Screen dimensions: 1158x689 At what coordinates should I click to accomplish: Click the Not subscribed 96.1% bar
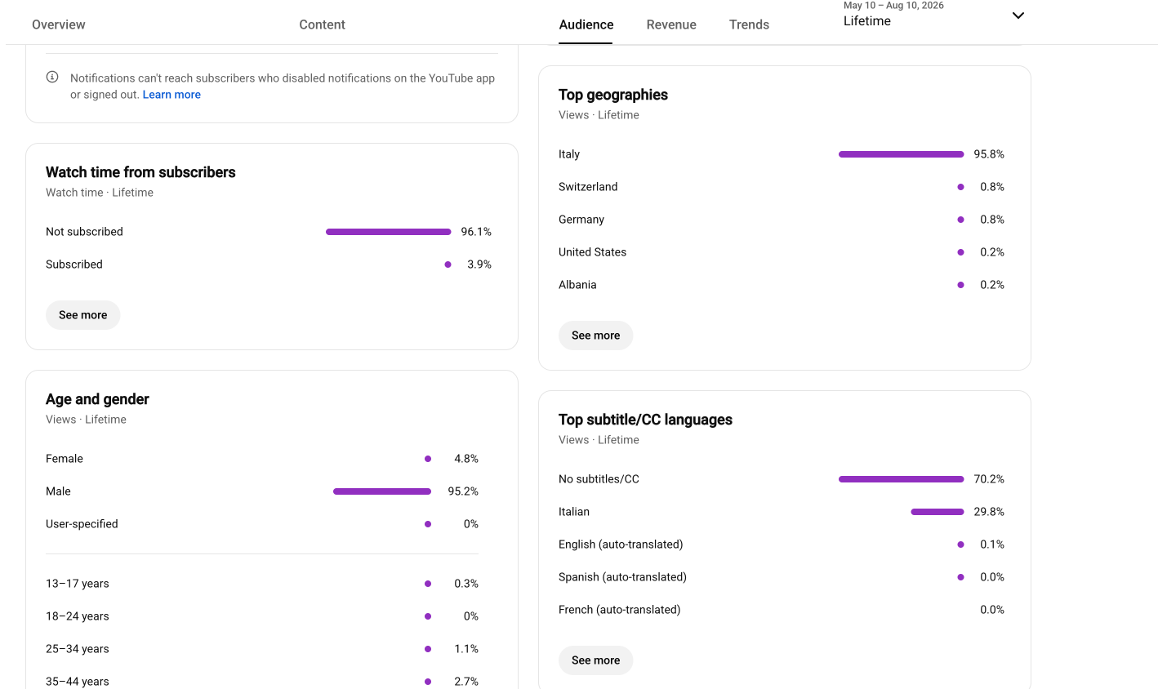pyautogui.click(x=389, y=232)
